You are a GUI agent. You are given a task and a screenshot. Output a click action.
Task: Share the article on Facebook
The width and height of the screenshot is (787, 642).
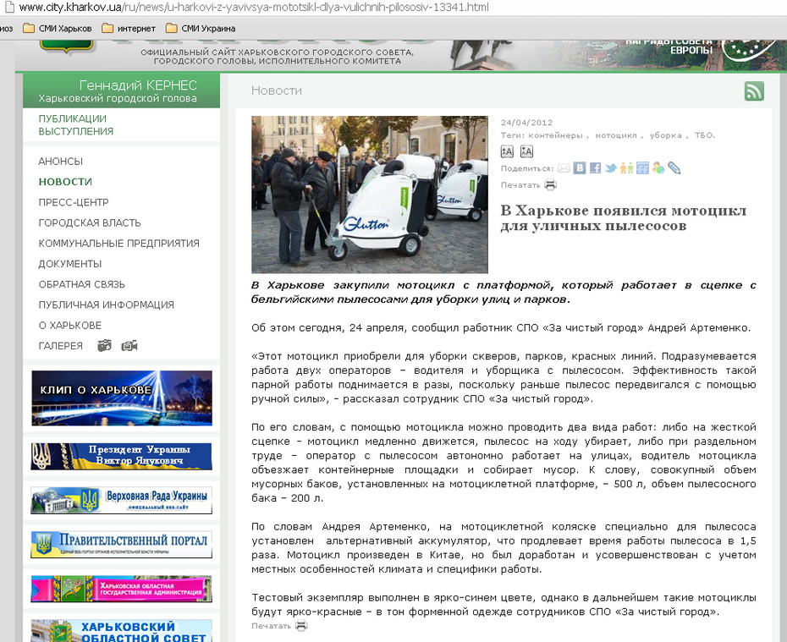coord(596,168)
